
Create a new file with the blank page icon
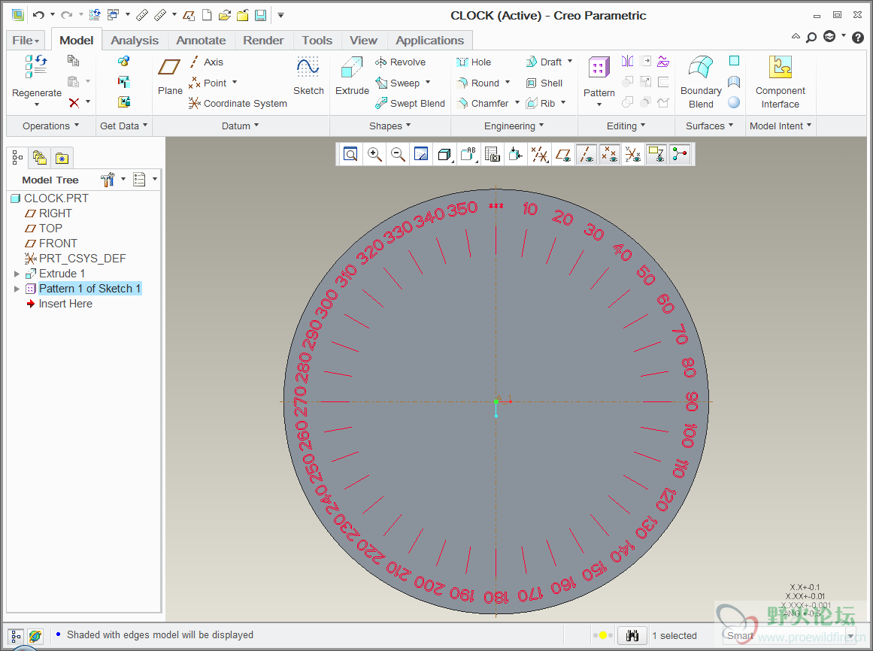point(207,15)
